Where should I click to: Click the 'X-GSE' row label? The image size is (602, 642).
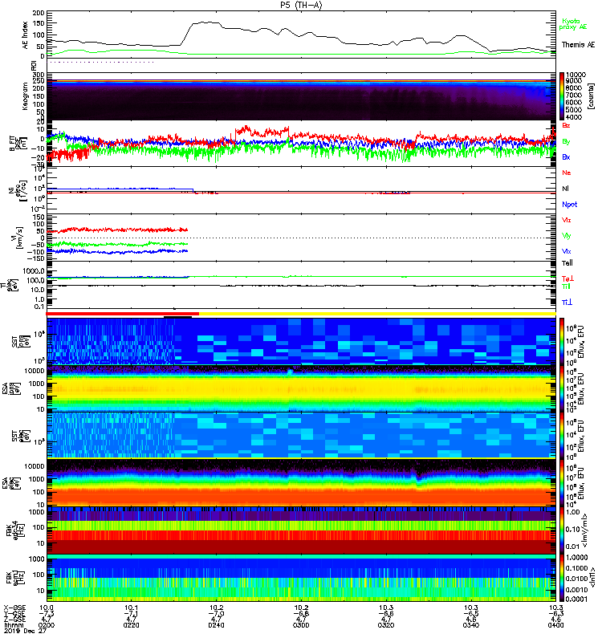coord(14,607)
